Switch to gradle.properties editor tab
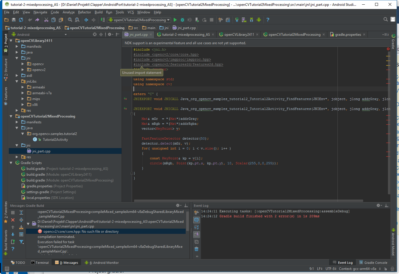399x274 pixels. click(x=348, y=34)
